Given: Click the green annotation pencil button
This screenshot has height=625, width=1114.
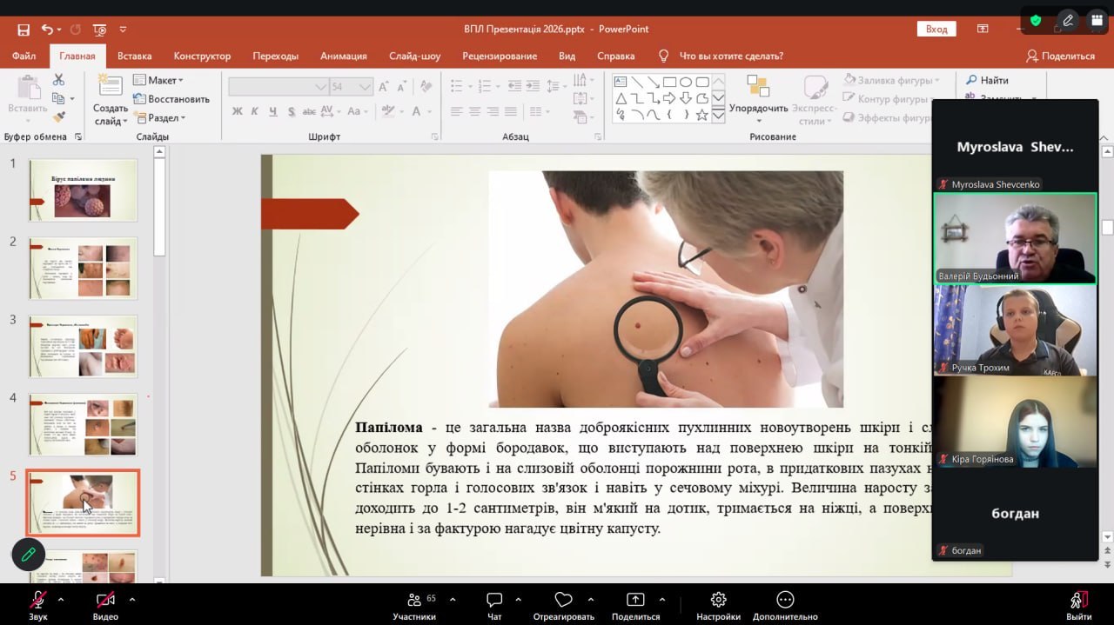Looking at the screenshot, I should (x=28, y=554).
